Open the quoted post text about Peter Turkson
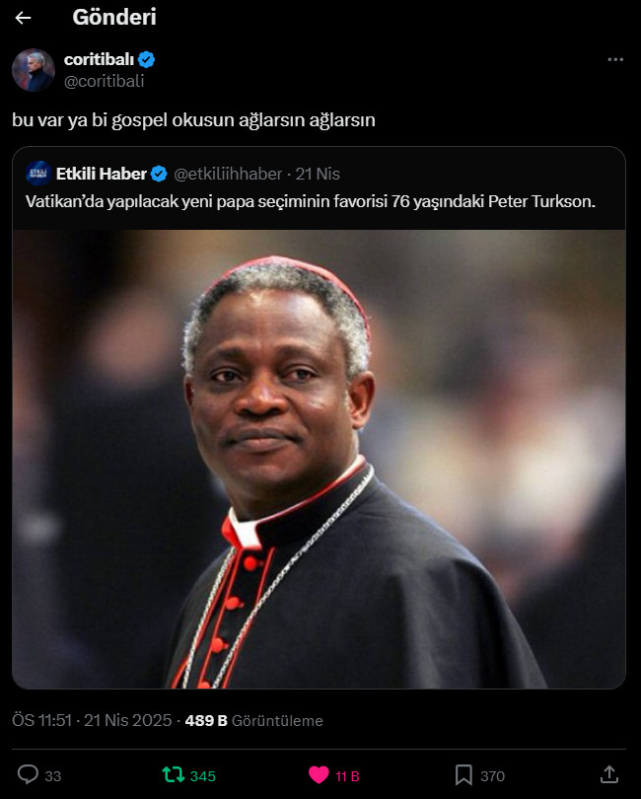Viewport: 641px width, 799px height. click(311, 201)
